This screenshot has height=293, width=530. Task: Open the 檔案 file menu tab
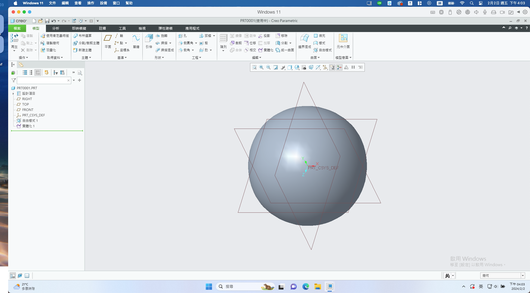tap(17, 28)
